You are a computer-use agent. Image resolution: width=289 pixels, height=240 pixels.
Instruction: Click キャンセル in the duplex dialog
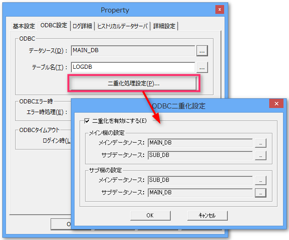click(207, 215)
